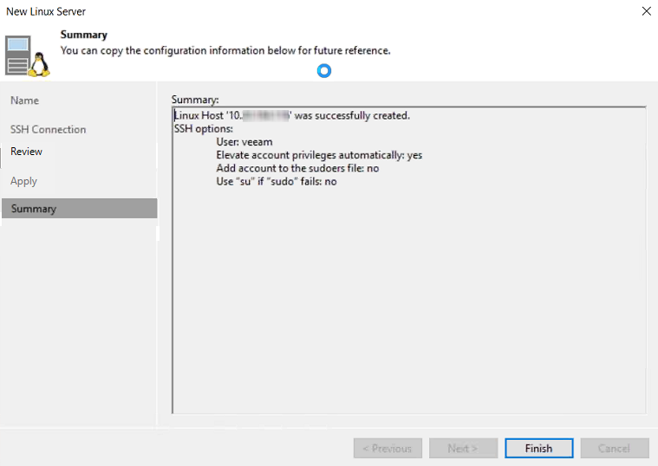Viewport: 658px width, 466px height.
Task: Click the bold Summary heading in header
Action: [x=84, y=35]
